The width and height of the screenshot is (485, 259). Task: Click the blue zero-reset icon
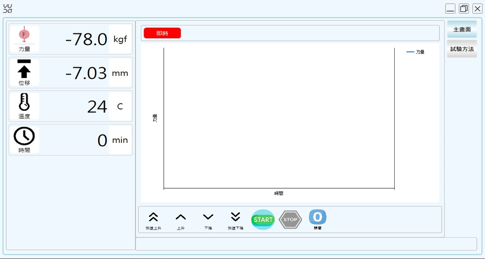click(x=318, y=217)
